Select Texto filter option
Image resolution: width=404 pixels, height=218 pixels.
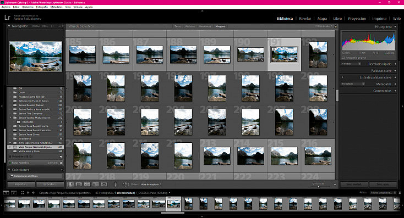click(178, 26)
